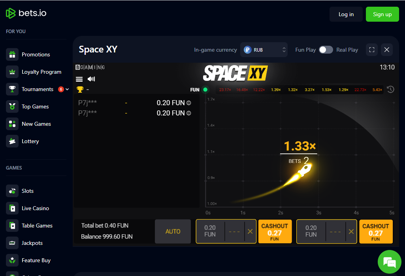Viewport: 405px width, 276px height.
Task: Open New Games section
Action: coord(36,124)
